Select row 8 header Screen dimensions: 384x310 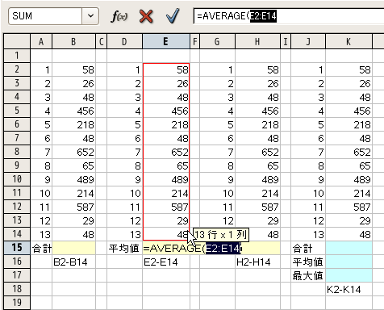pos(17,152)
